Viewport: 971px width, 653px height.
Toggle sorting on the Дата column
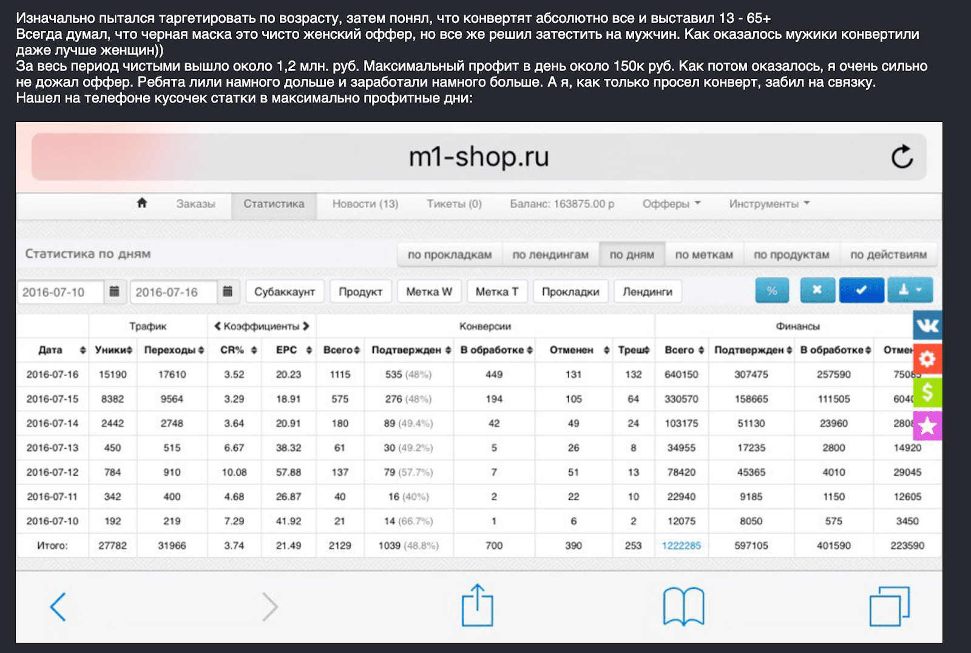(83, 350)
